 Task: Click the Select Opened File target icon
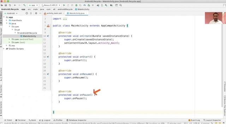[x=27, y=13]
